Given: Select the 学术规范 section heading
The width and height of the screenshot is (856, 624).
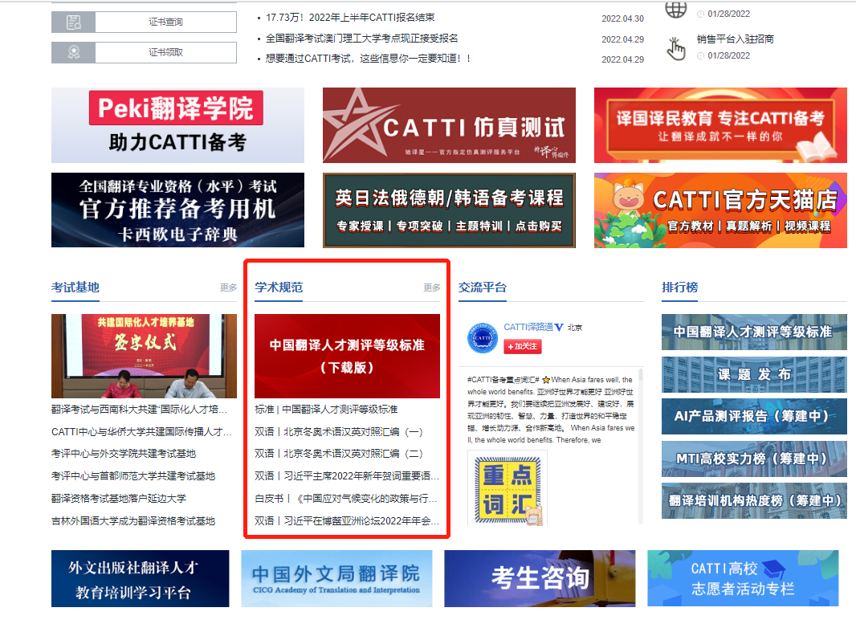Looking at the screenshot, I should [279, 288].
